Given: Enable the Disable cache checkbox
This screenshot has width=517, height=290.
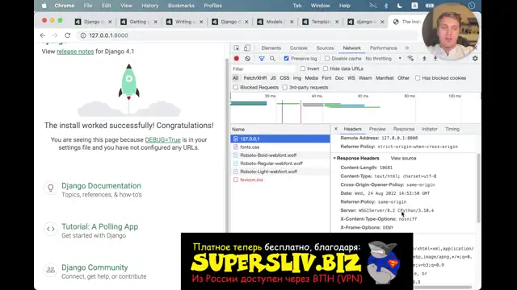Looking at the screenshot, I should coord(327,59).
